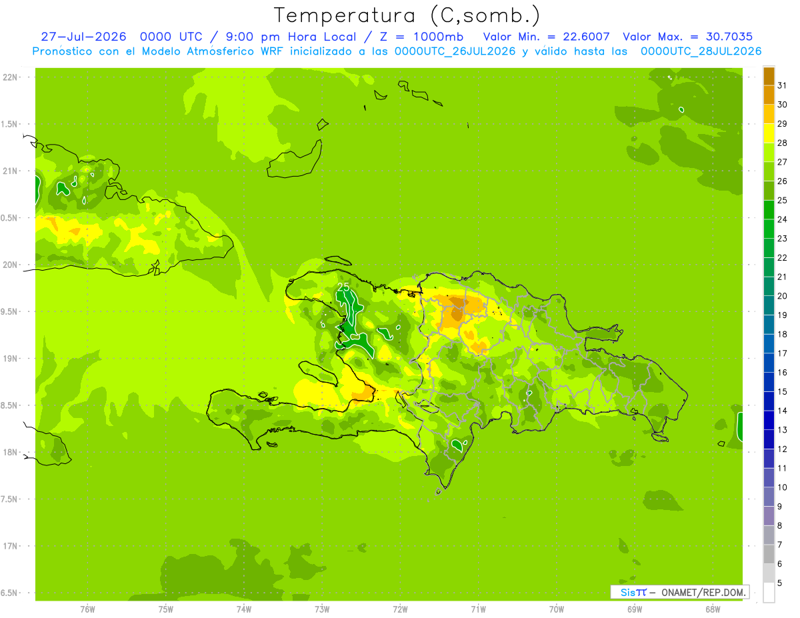The height and width of the screenshot is (618, 800).
Task: Click the legend value "20"
Action: click(x=782, y=296)
